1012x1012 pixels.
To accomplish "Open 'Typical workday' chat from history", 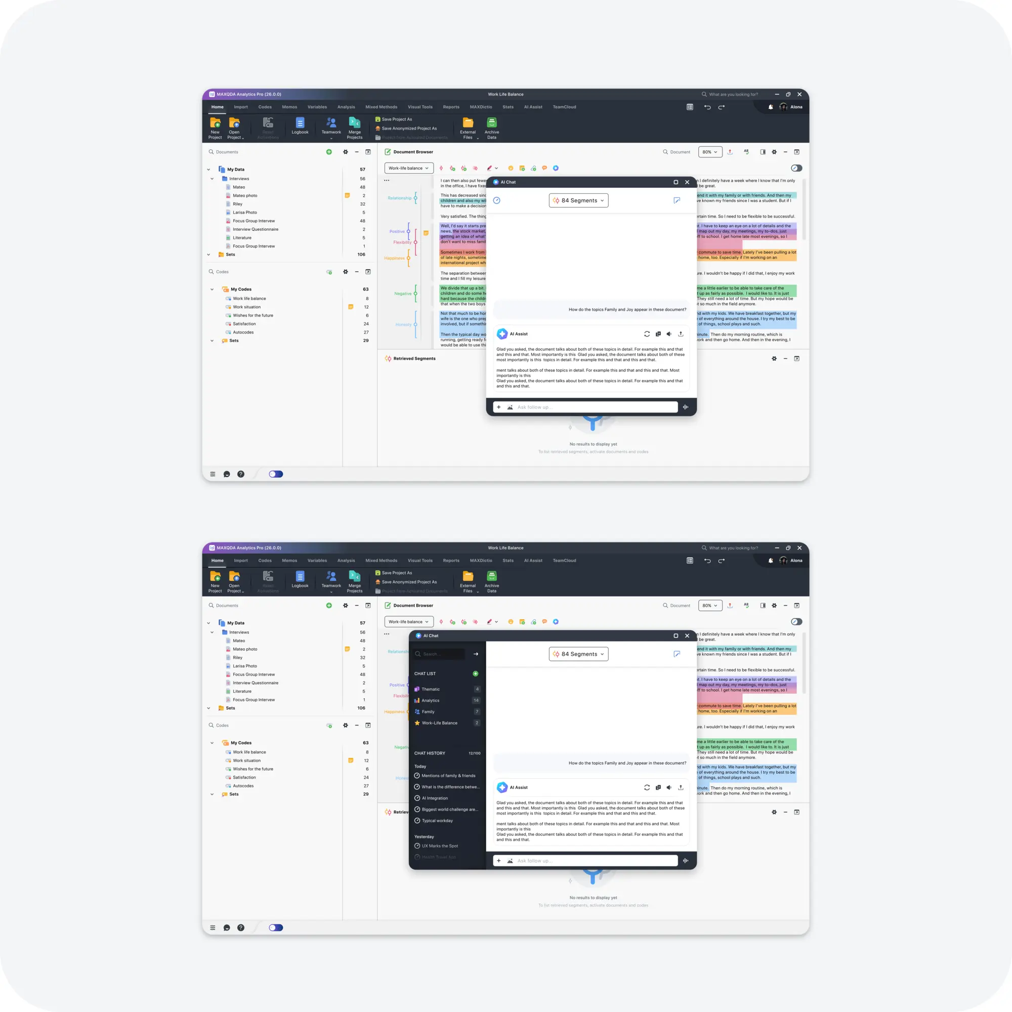I will click(437, 821).
